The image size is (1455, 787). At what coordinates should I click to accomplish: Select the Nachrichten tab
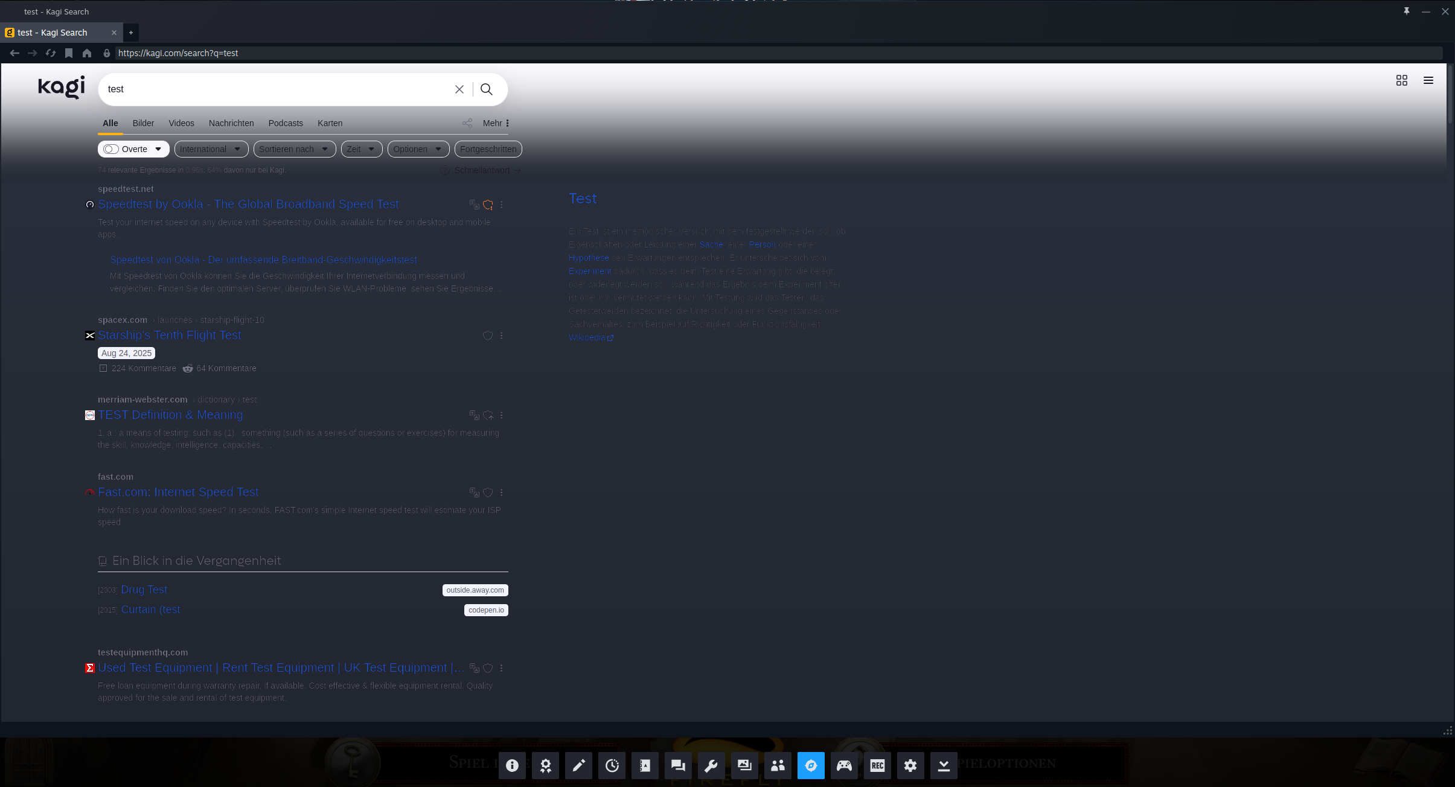[x=231, y=123]
